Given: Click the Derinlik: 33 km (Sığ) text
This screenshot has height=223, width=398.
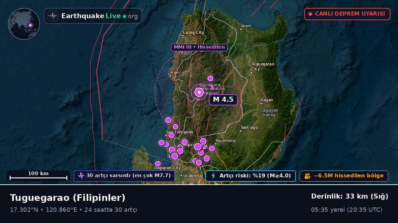Looking at the screenshot, I should (350, 196).
